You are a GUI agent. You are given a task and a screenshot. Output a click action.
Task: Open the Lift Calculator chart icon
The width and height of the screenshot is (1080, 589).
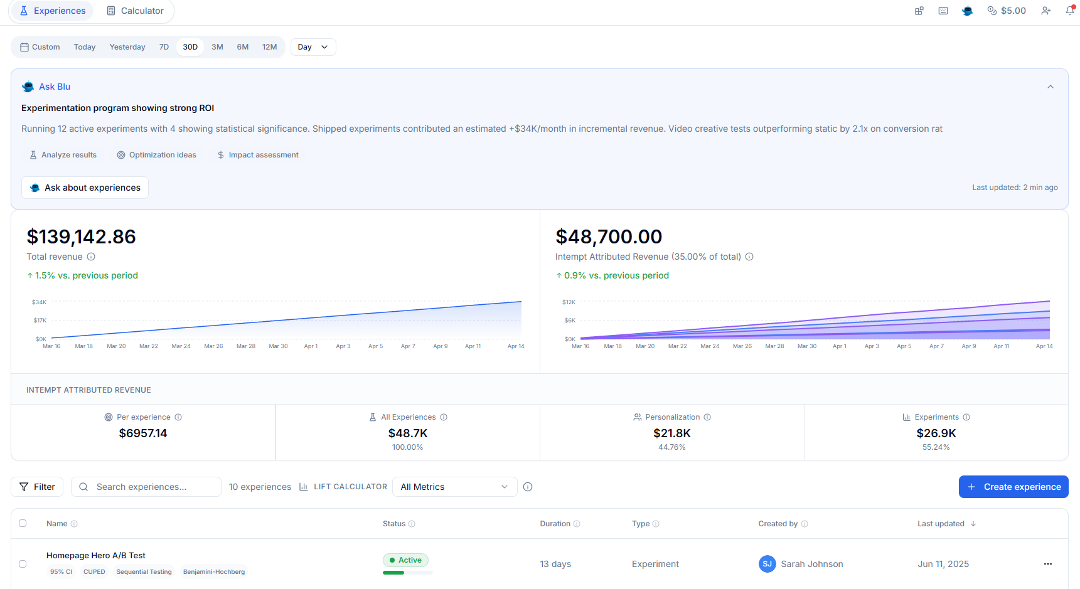point(304,486)
